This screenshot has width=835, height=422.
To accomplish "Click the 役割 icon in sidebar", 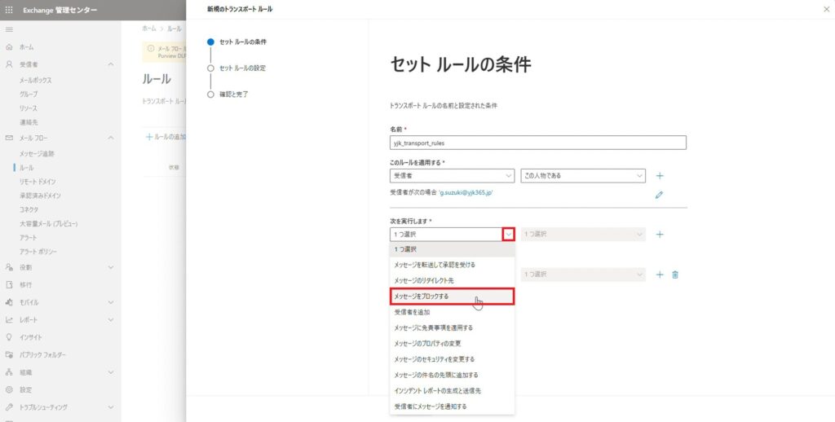I will pyautogui.click(x=9, y=267).
